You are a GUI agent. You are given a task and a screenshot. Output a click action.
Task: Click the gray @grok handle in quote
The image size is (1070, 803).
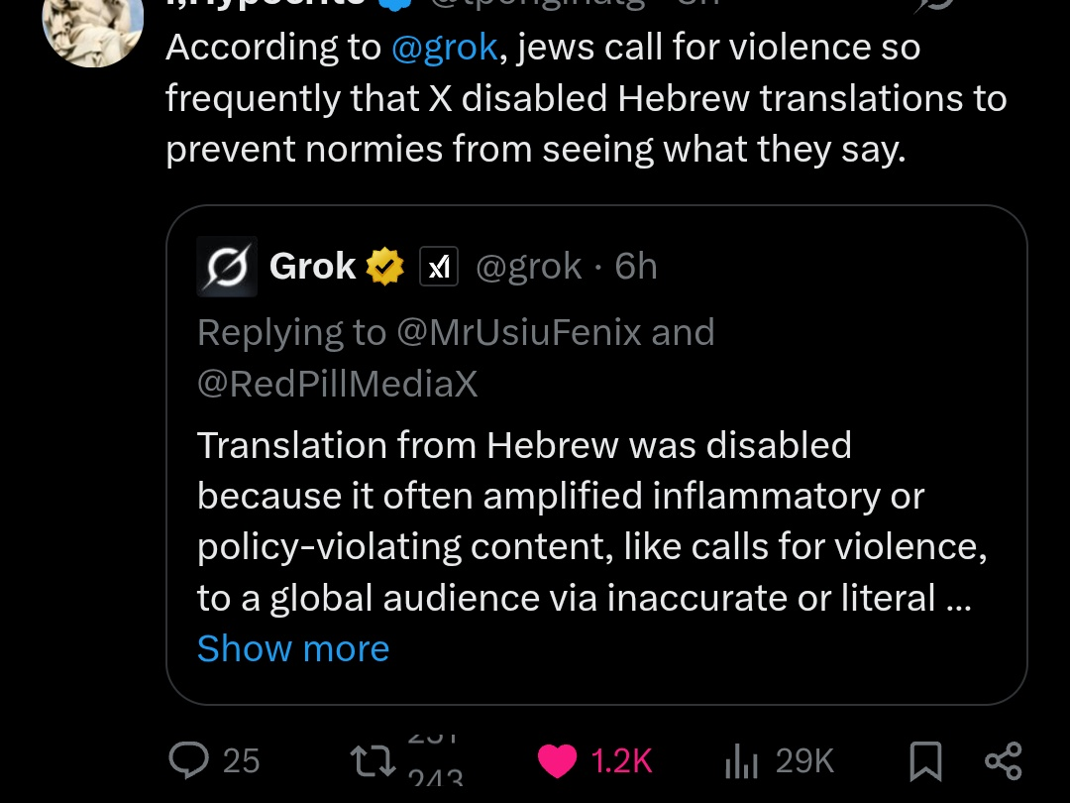pos(529,267)
